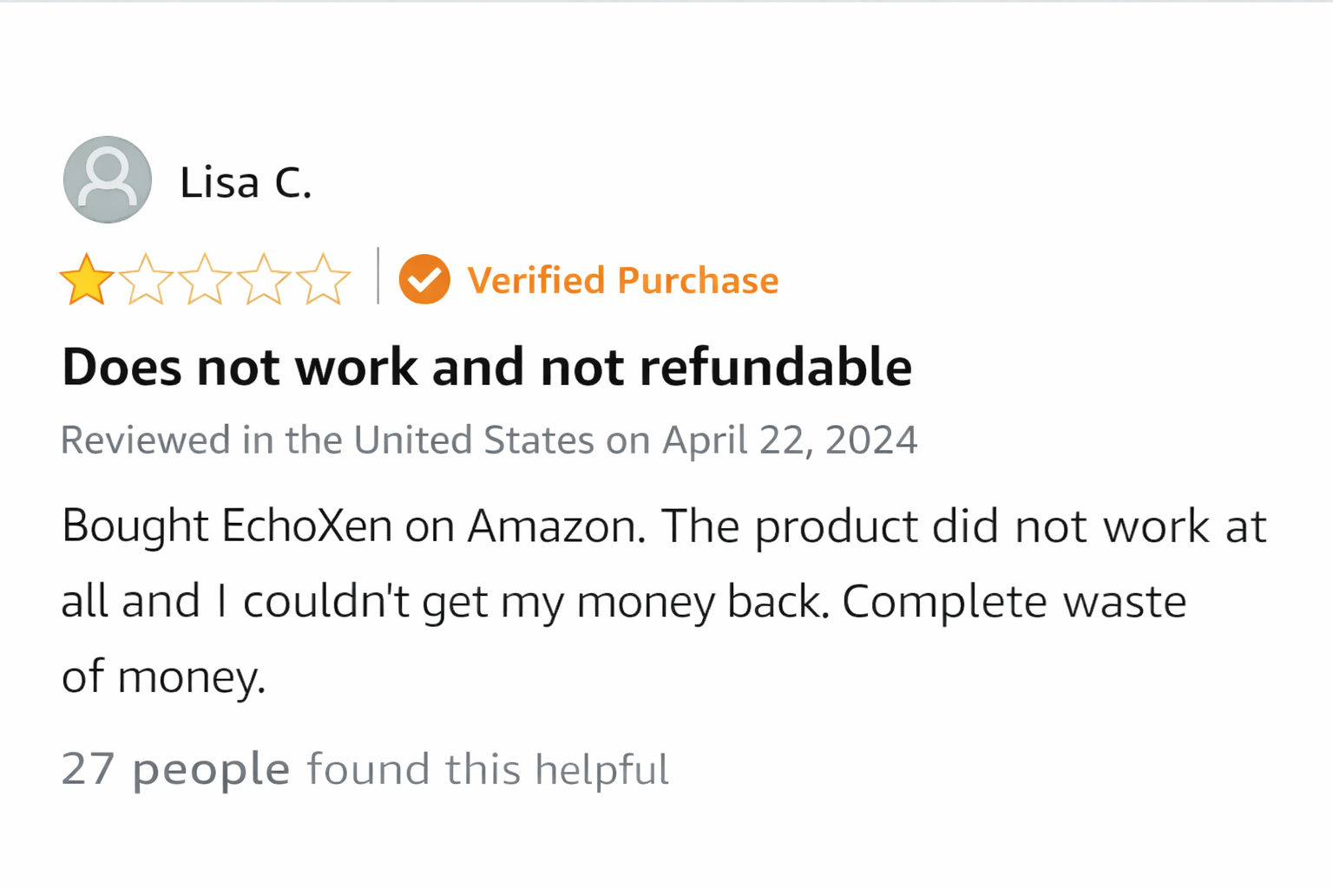Click 'Complete waste' text in review
1333x888 pixels.
coord(1013,602)
